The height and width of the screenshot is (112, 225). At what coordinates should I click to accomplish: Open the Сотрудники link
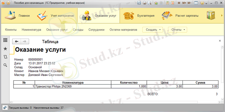[x=96, y=30]
